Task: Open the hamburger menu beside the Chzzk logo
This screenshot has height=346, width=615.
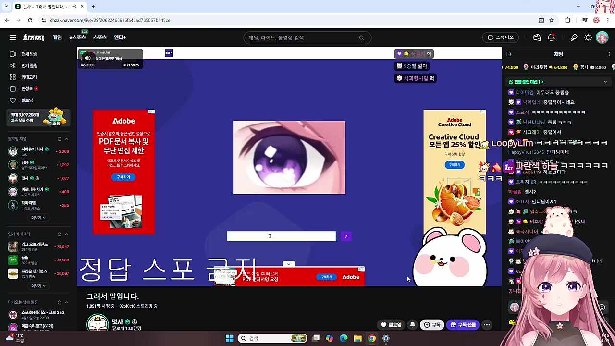Action: tap(12, 37)
